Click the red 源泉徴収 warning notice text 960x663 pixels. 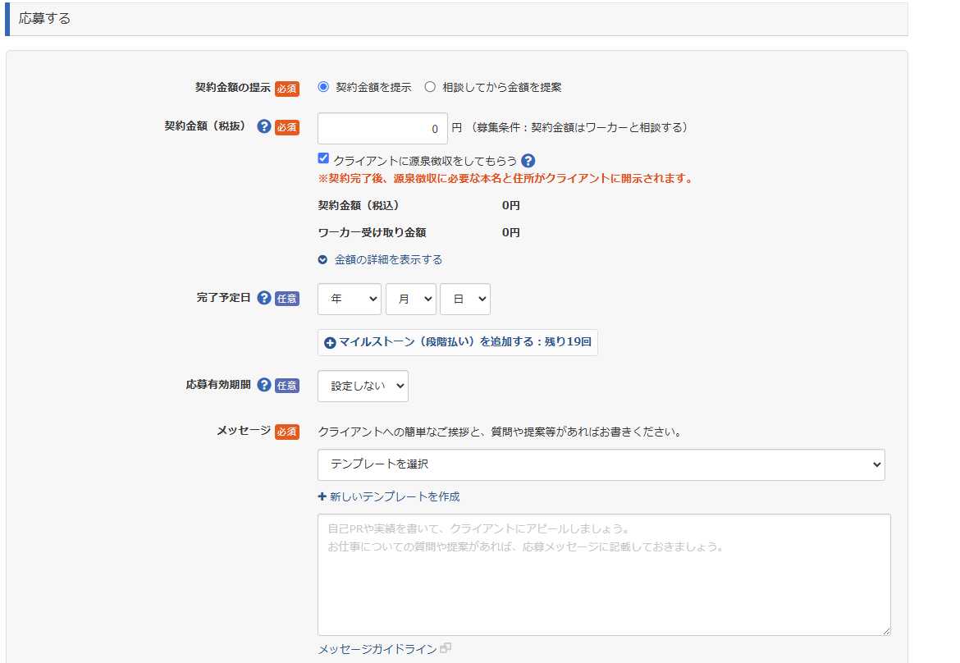(505, 179)
